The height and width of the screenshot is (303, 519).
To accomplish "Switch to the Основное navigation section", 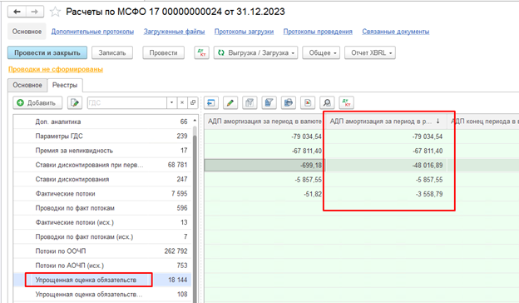I will point(27,32).
